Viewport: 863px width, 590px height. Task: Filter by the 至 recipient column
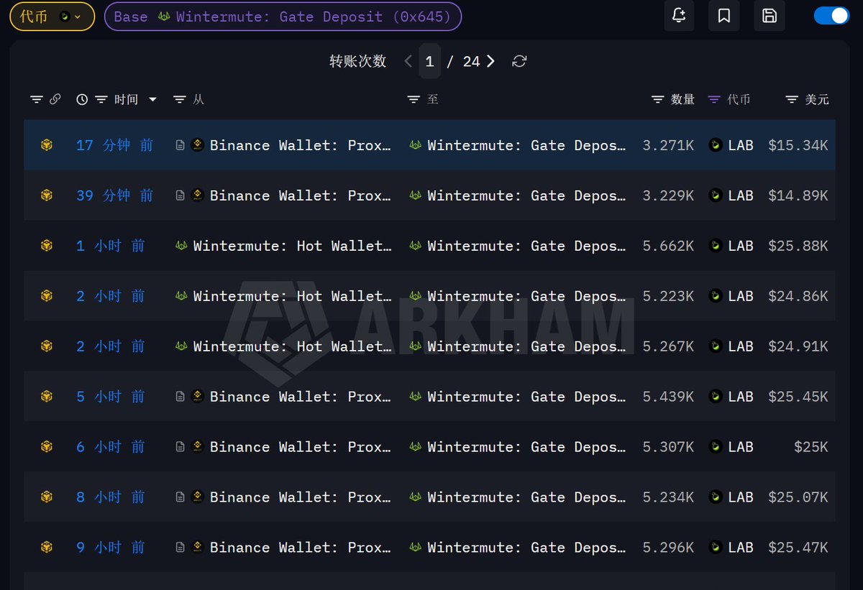point(414,100)
